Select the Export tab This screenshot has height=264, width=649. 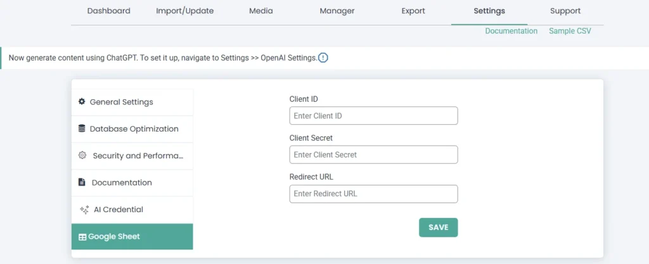(413, 11)
